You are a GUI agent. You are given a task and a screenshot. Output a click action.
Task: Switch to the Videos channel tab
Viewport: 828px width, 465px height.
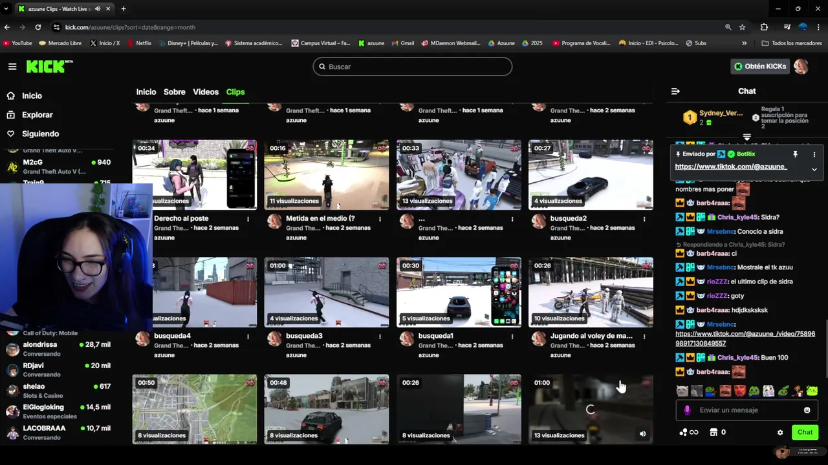coord(206,92)
